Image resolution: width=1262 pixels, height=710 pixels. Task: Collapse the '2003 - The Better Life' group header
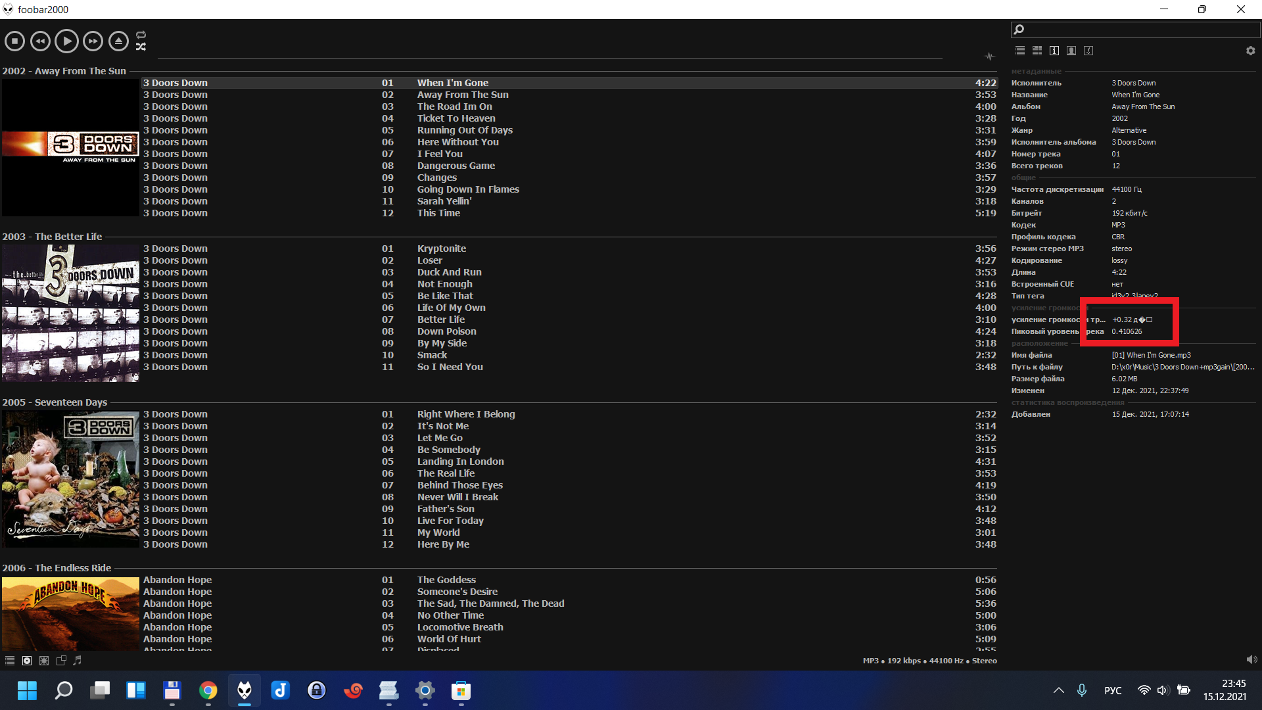(52, 237)
